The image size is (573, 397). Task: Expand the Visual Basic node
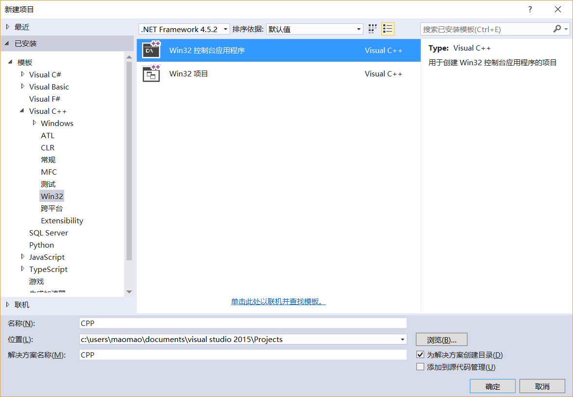(23, 86)
